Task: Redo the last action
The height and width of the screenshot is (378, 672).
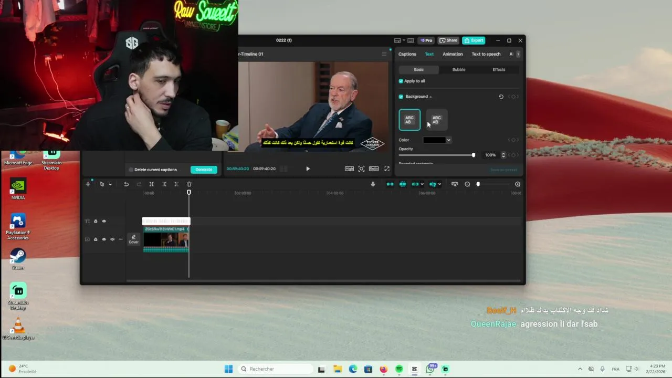Action: click(x=139, y=184)
